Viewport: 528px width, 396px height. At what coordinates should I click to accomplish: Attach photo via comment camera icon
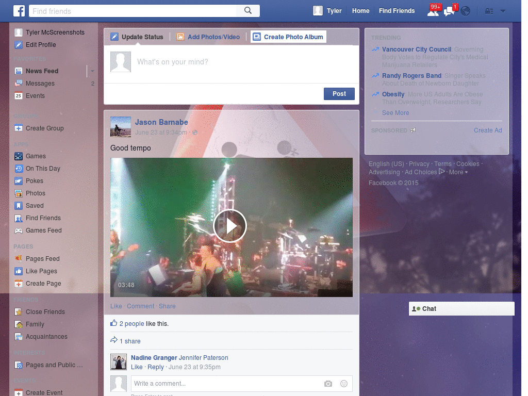pyautogui.click(x=328, y=384)
